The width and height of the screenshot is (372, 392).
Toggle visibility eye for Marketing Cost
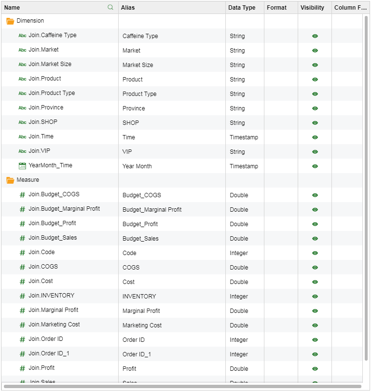pos(315,325)
